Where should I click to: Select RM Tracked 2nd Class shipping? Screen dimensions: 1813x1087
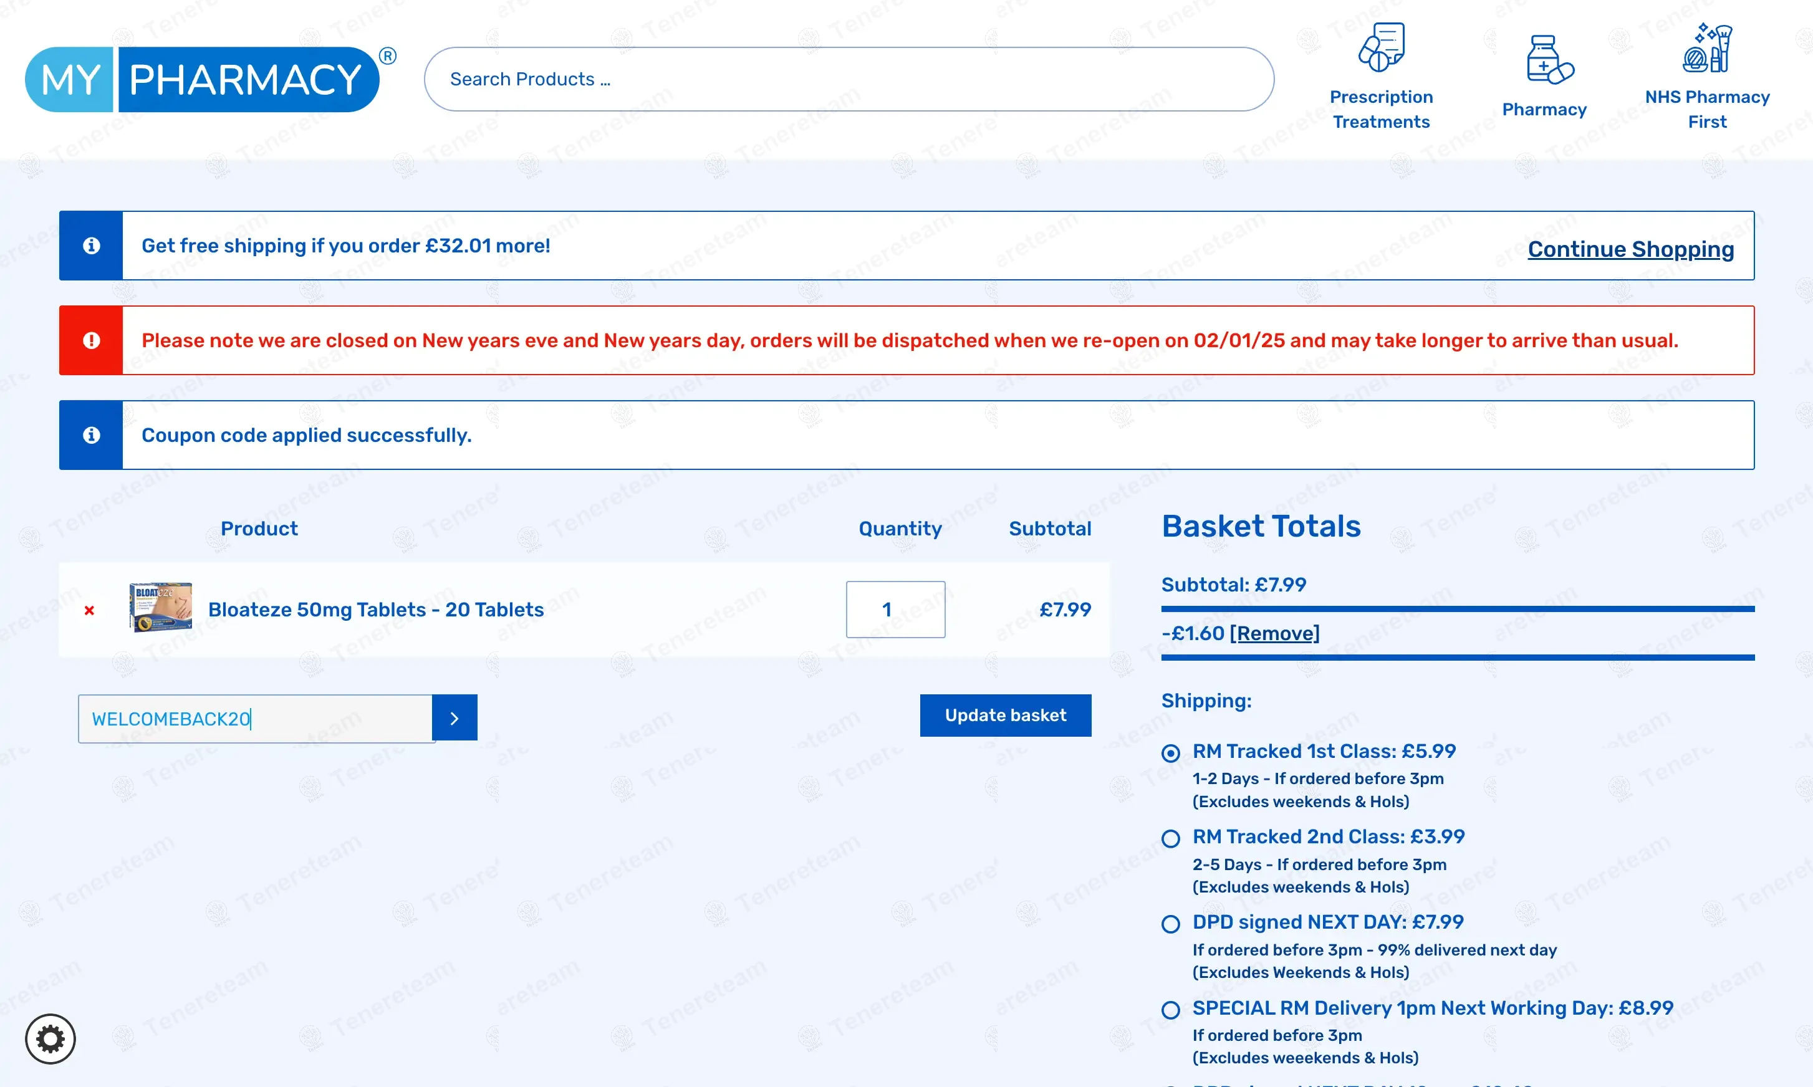click(x=1171, y=839)
